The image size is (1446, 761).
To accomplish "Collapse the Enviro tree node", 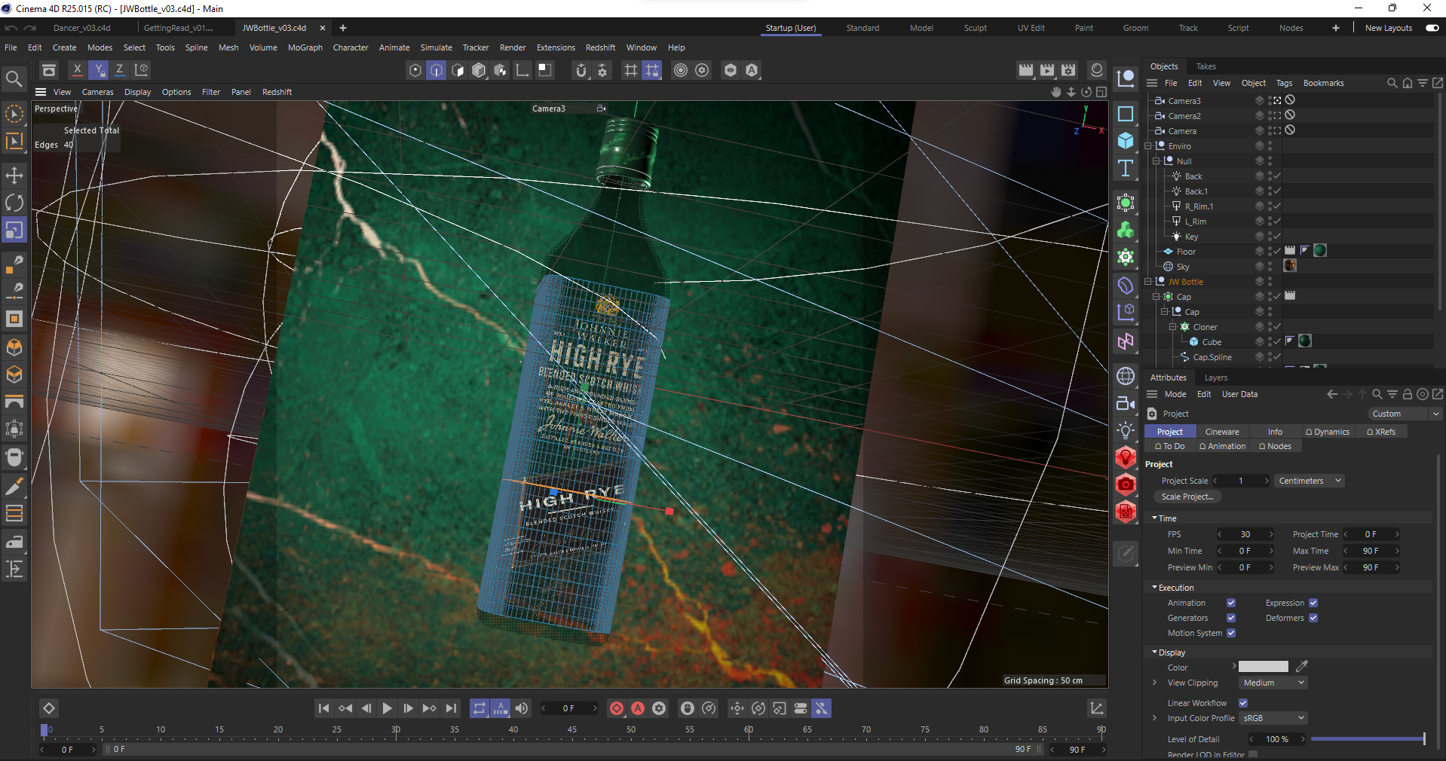I will click(1148, 146).
